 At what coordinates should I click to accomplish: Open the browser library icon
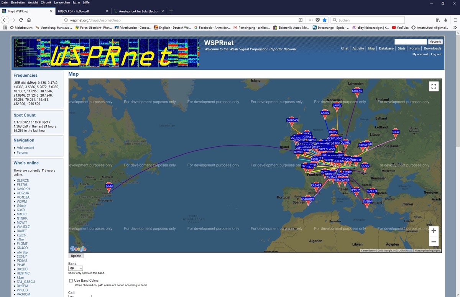(437, 20)
